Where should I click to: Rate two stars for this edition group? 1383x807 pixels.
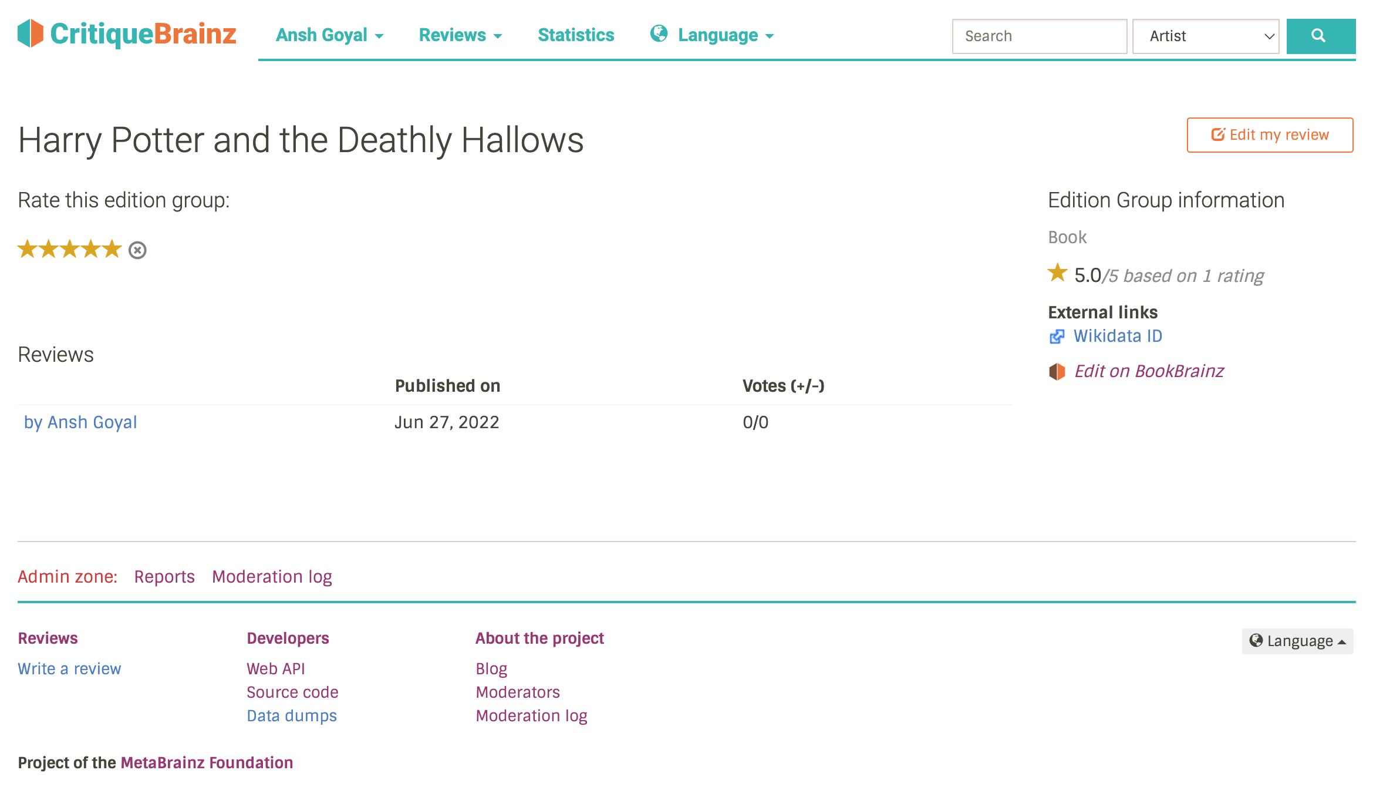(x=48, y=249)
